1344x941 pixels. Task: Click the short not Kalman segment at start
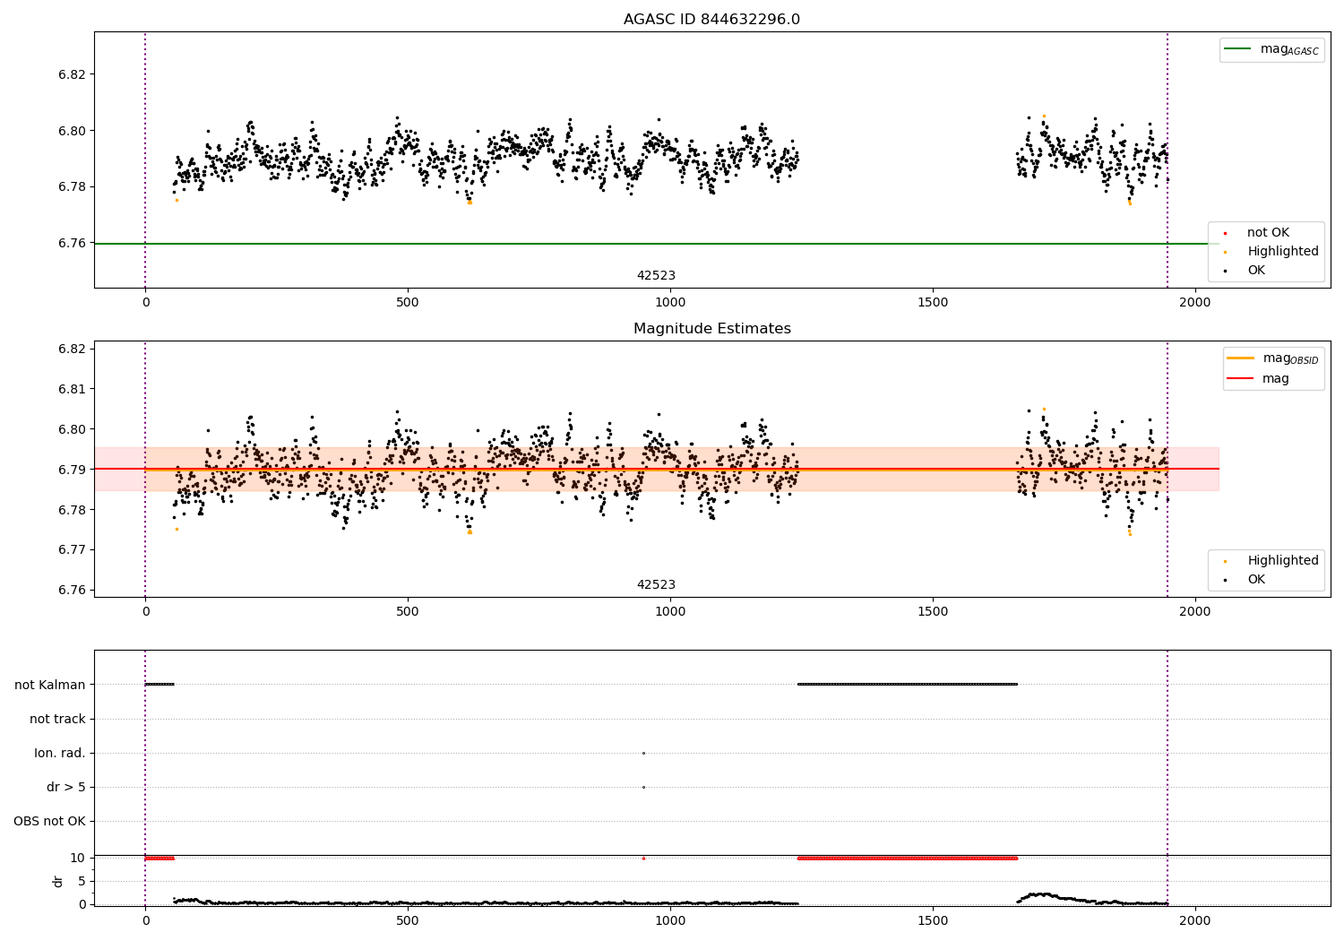[159, 685]
